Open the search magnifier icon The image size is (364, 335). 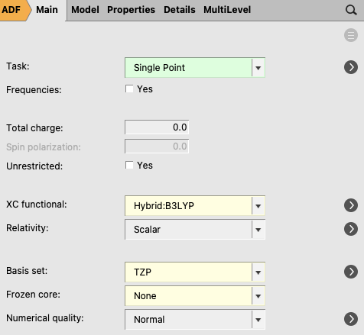[x=351, y=10]
